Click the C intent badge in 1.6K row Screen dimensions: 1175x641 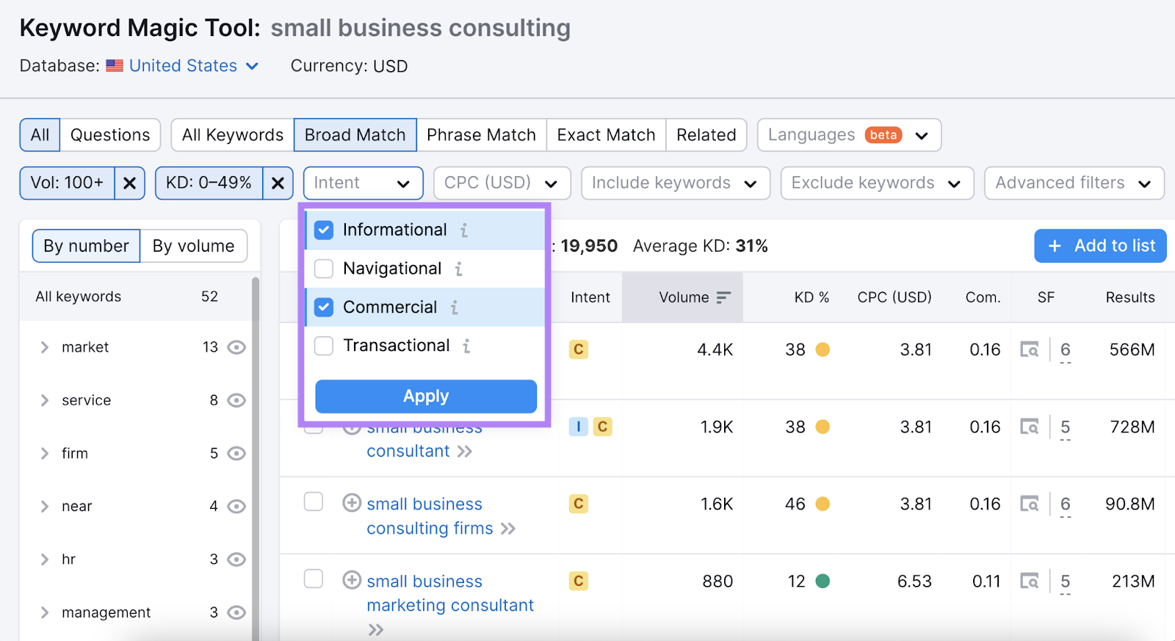click(x=579, y=504)
